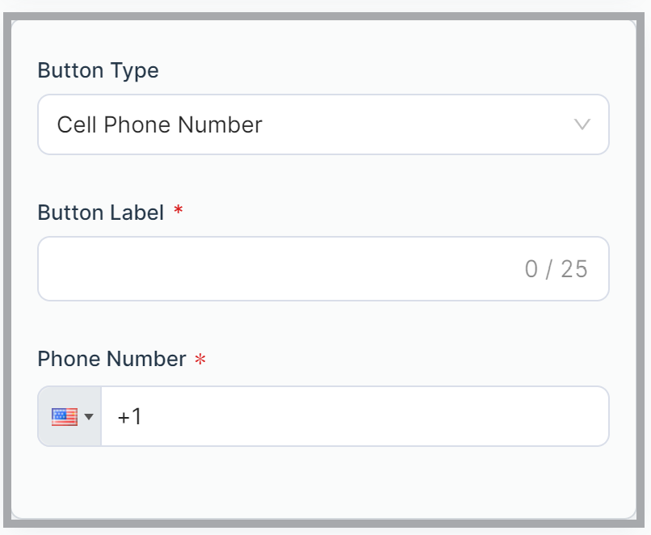Focus the Button Label input field
This screenshot has width=651, height=535.
323,269
